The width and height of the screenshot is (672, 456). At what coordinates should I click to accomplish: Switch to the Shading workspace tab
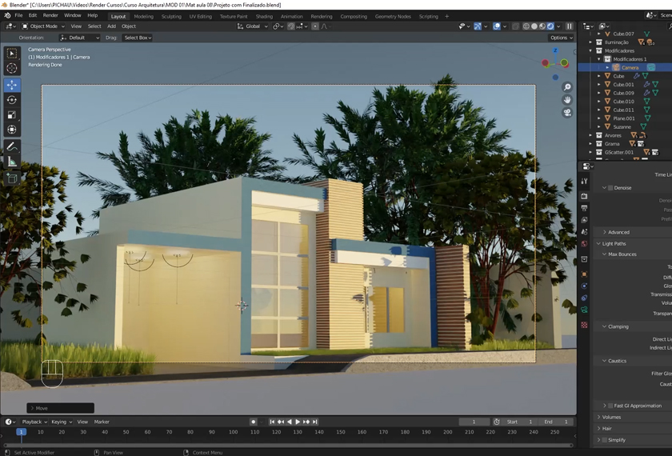click(264, 16)
